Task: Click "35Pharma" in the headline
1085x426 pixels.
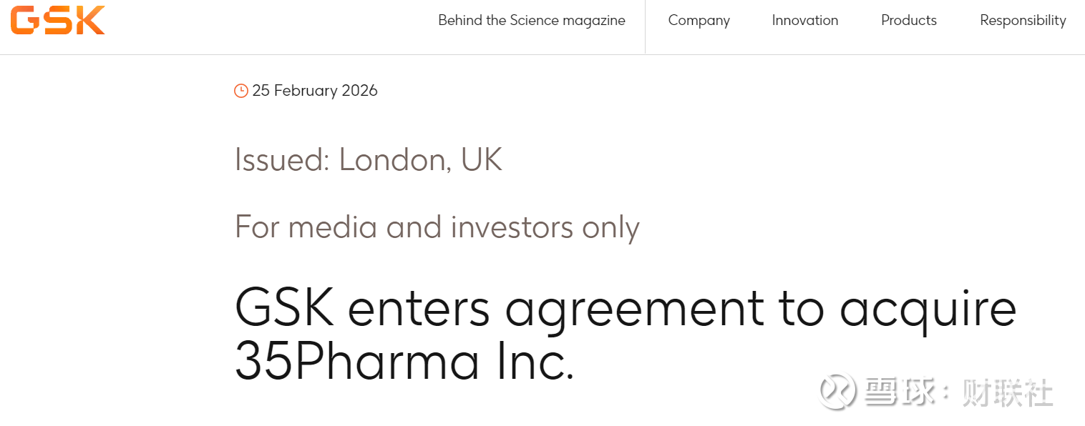Action: coord(356,362)
